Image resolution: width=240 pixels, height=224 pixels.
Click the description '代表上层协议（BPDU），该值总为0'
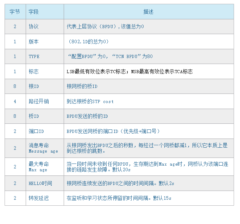pyautogui.click(x=105, y=26)
